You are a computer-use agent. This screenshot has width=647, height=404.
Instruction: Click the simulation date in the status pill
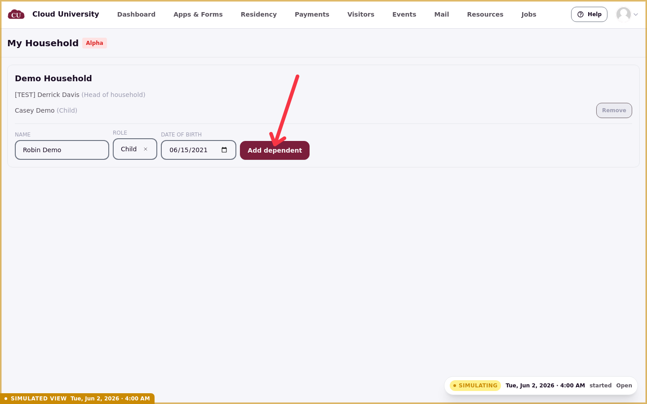pyautogui.click(x=545, y=386)
